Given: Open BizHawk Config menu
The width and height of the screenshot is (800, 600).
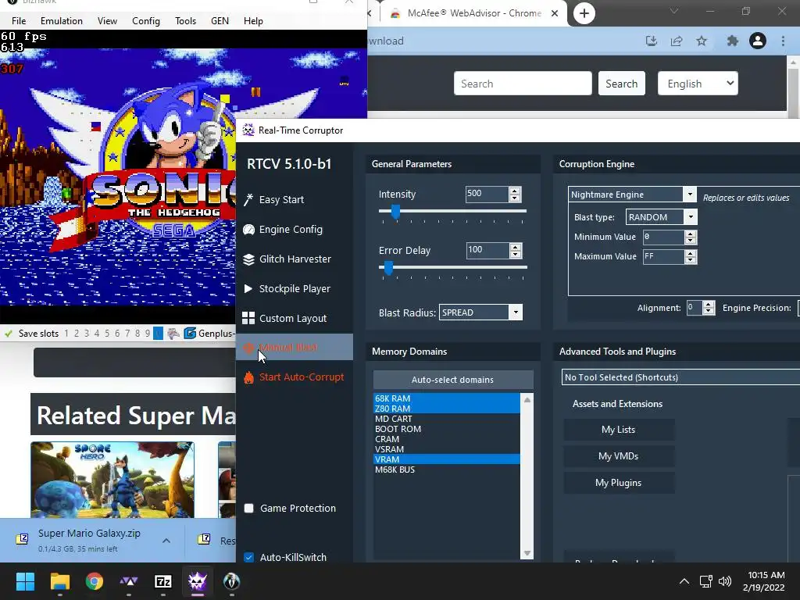Looking at the screenshot, I should (146, 21).
